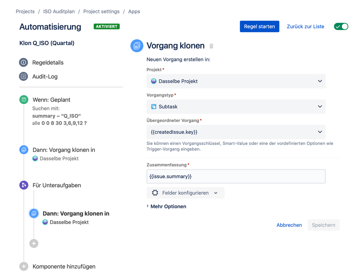Image resolution: width=363 pixels, height=279 pixels.
Task: Click the gear icon in Felder konfigurieren
Action: [x=155, y=193]
